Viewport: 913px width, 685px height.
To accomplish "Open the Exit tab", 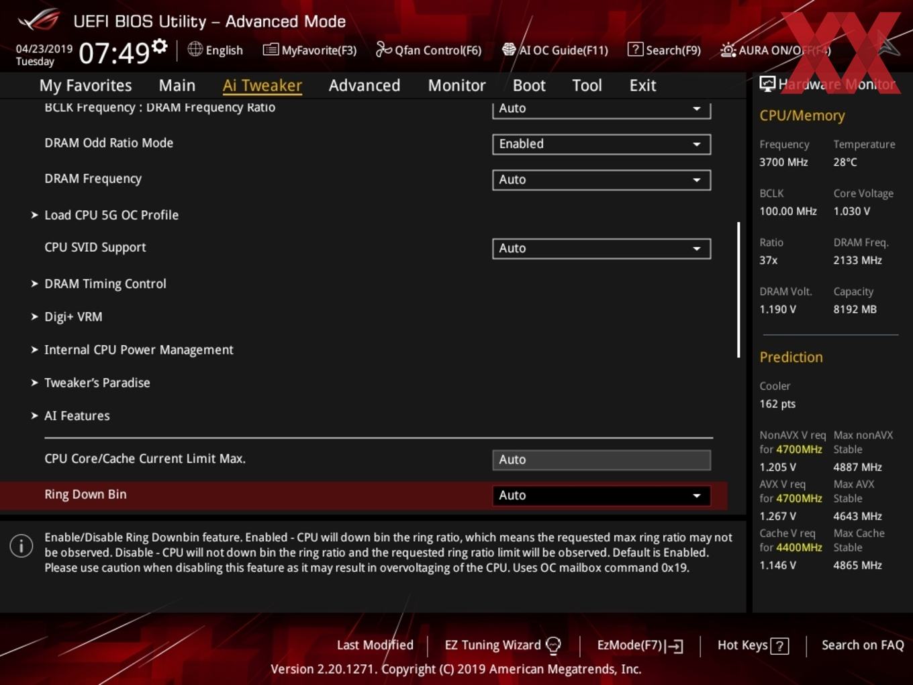I will [x=642, y=85].
